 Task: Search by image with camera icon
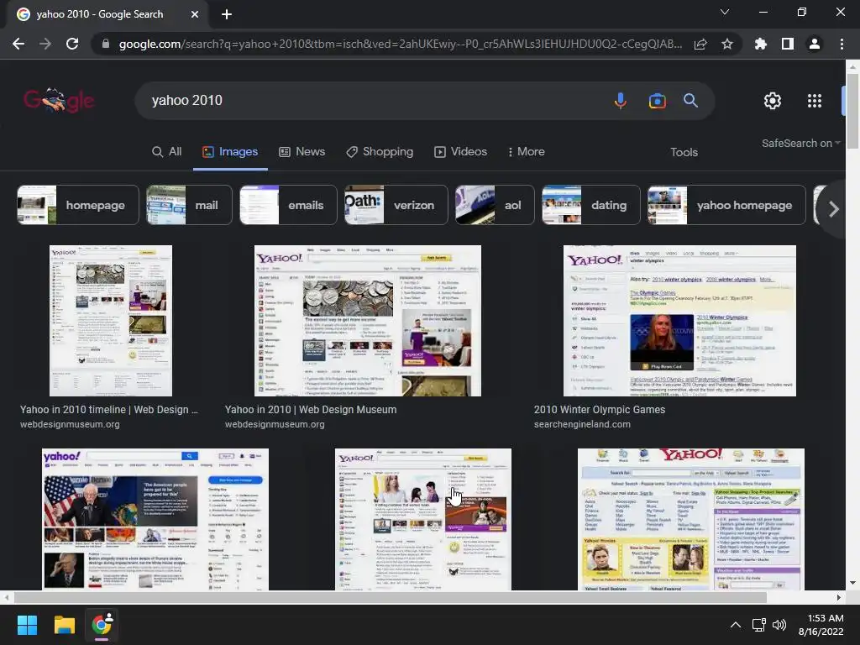657,101
